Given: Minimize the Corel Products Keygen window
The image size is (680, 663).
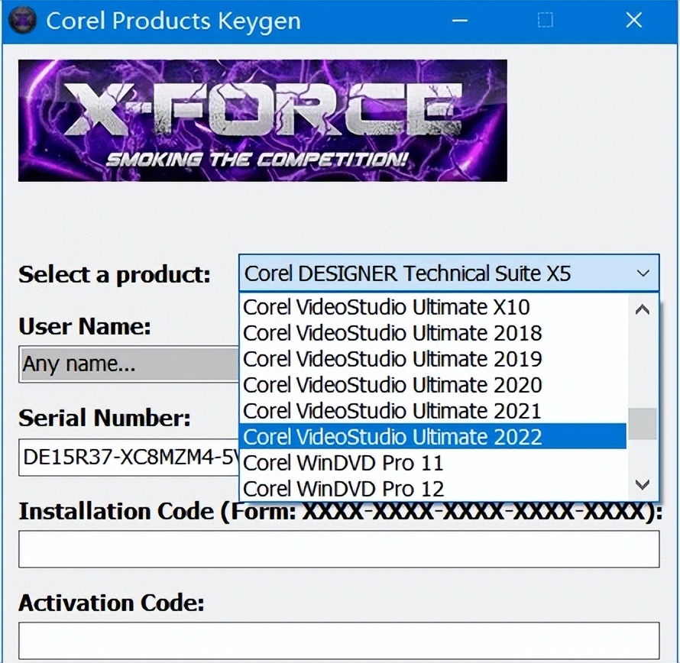Looking at the screenshot, I should (x=459, y=21).
